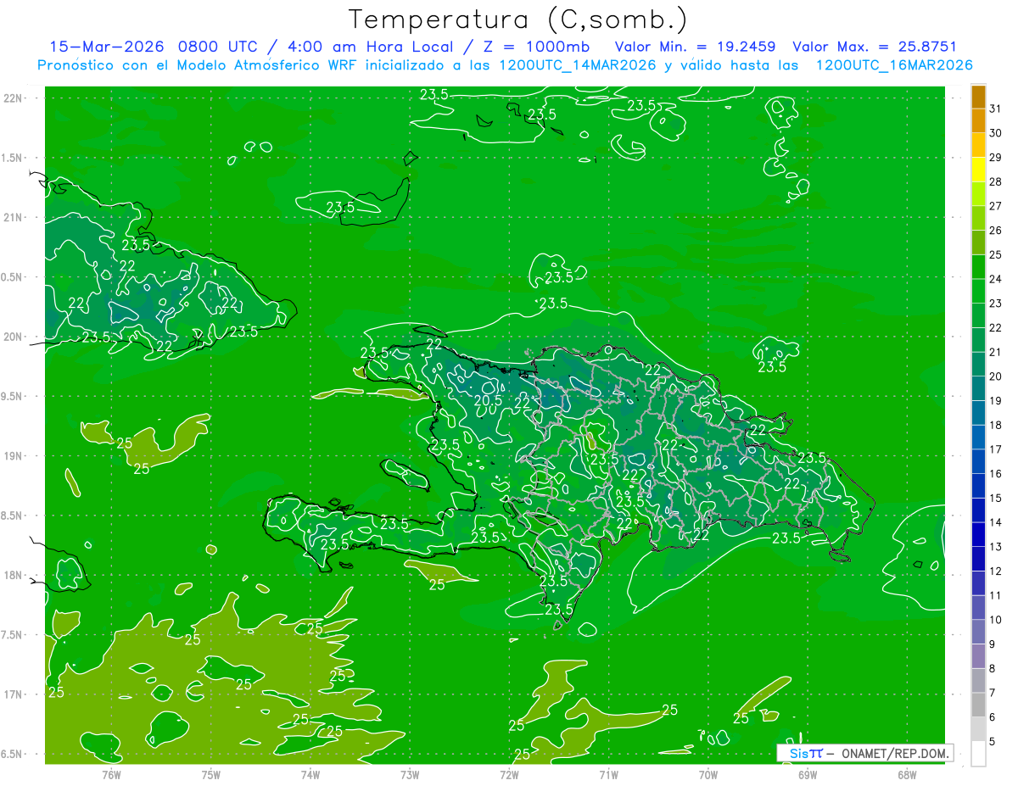Viewport: 1018px width, 786px height.
Task: Pick the orange color band above 31
Action: coord(978,97)
